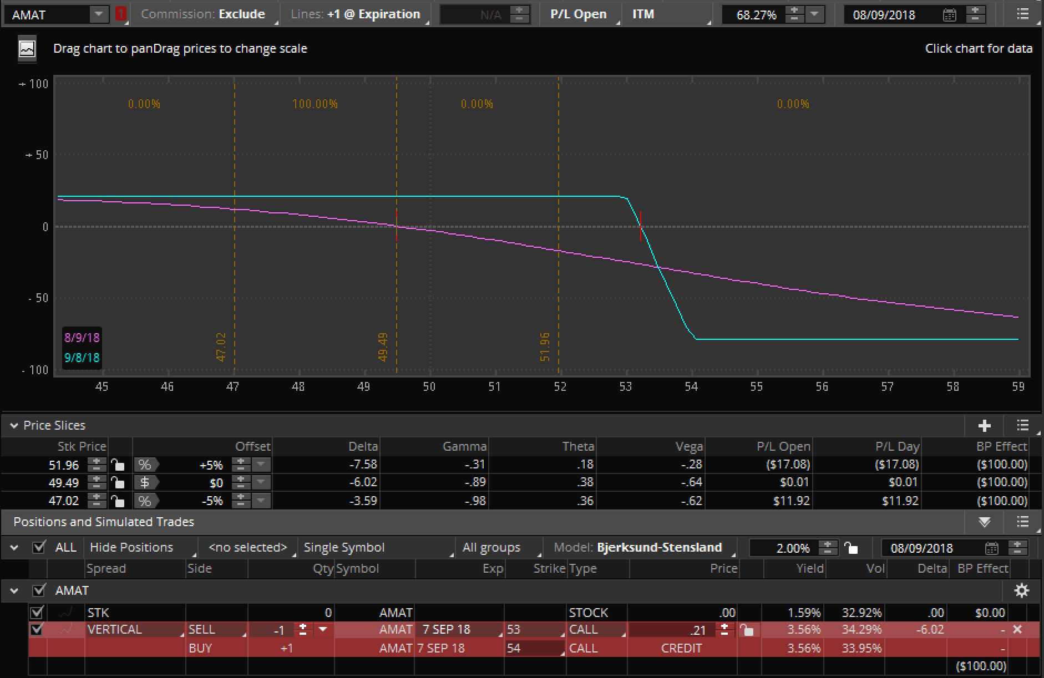
Task: Toggle the checkbox on the VERTICAL spread row
Action: tap(37, 629)
